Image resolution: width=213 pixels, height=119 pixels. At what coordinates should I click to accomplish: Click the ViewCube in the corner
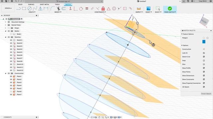(x=204, y=21)
